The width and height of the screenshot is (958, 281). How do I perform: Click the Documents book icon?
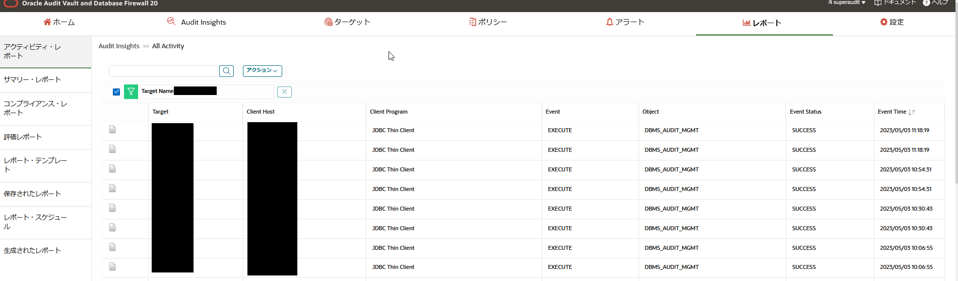click(878, 3)
